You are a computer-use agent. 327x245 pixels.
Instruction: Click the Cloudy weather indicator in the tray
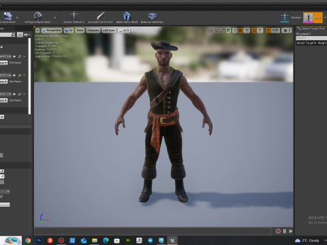[x=307, y=240]
